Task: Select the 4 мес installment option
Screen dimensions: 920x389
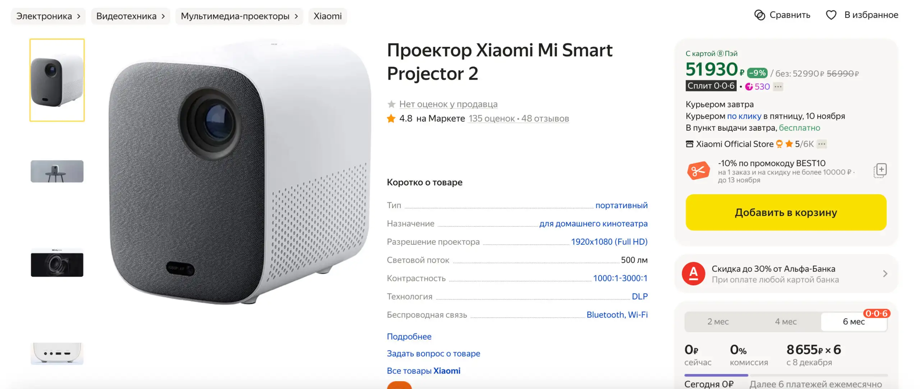Action: (786, 322)
